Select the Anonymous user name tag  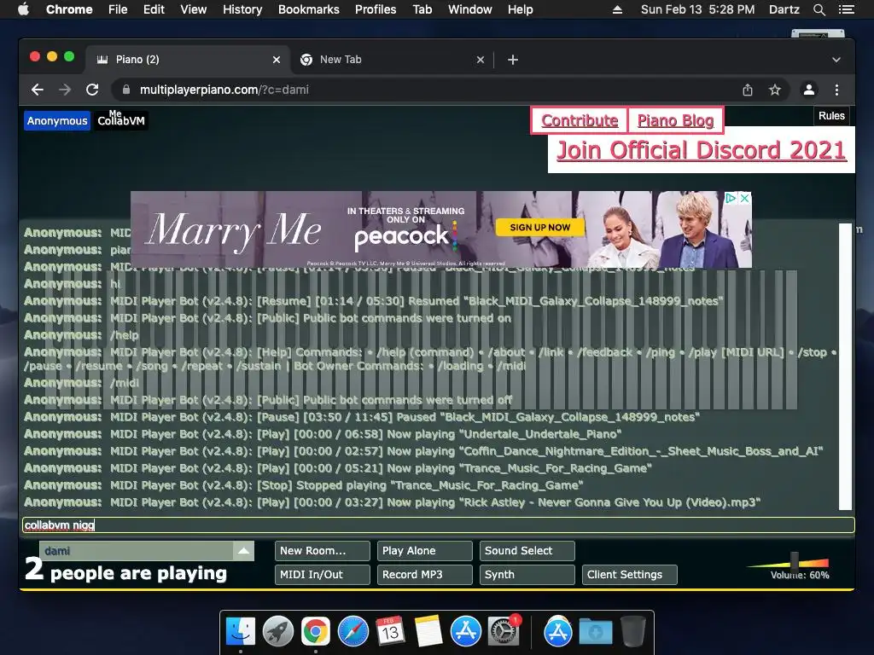(x=57, y=121)
